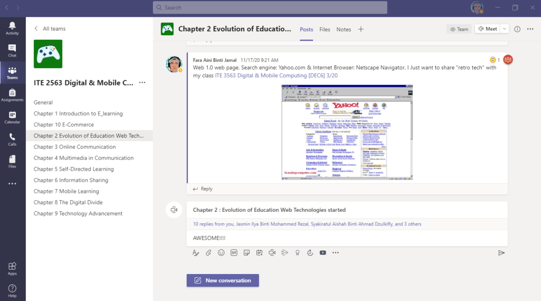This screenshot has width=541, height=301.
Task: Send the reply with the send arrow
Action: 501,253
